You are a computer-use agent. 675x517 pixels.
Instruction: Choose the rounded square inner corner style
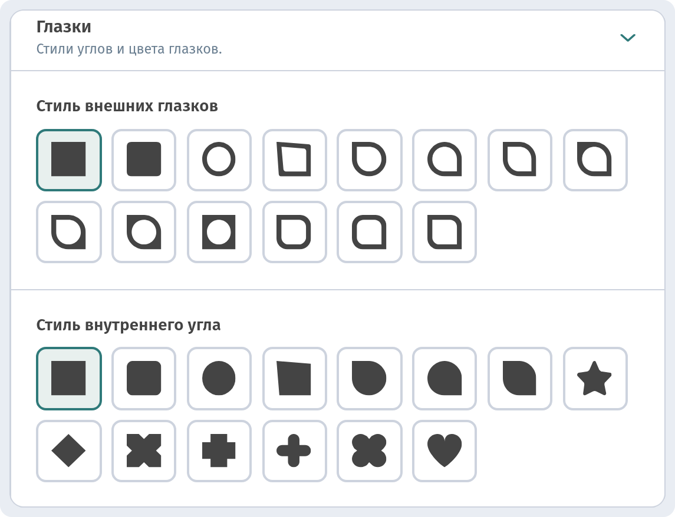point(144,379)
